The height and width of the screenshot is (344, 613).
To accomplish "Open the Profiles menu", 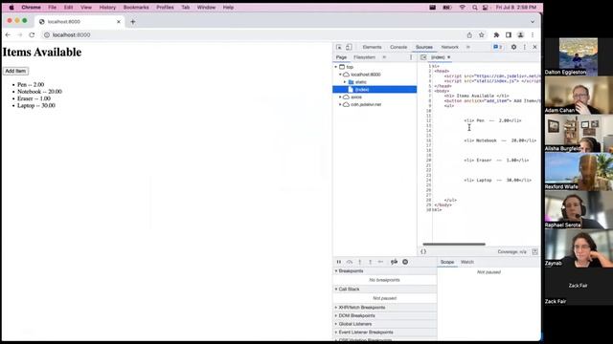I will [165, 8].
